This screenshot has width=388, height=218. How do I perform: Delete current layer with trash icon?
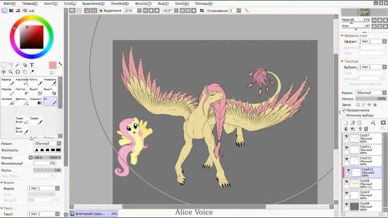coord(366,129)
